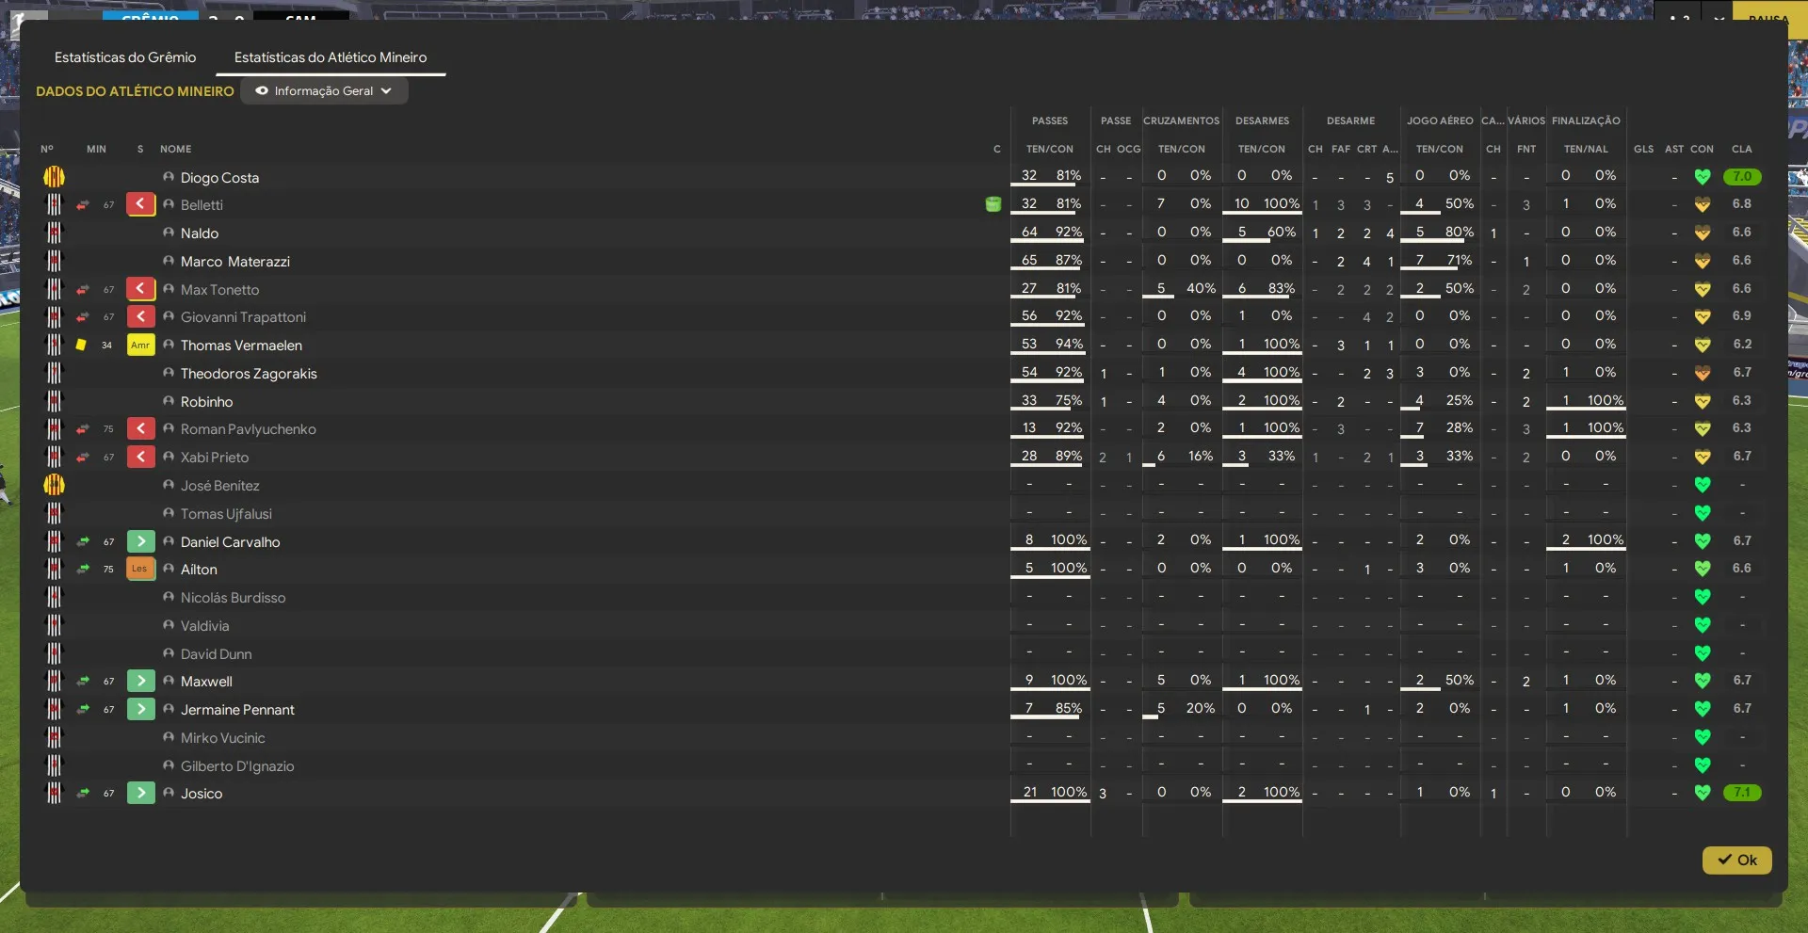Click Naldo's striped kit icon
The image size is (1808, 933).
tap(54, 233)
